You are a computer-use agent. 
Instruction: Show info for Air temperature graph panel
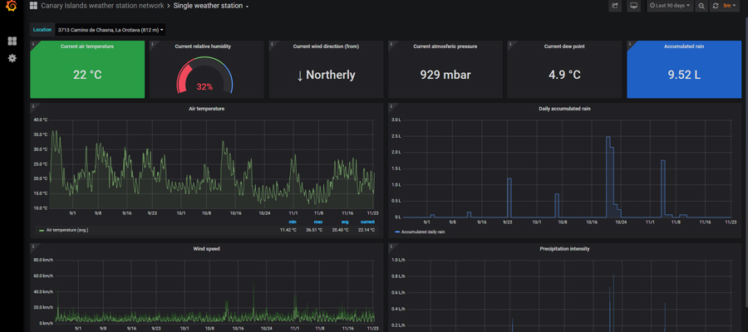point(33,106)
